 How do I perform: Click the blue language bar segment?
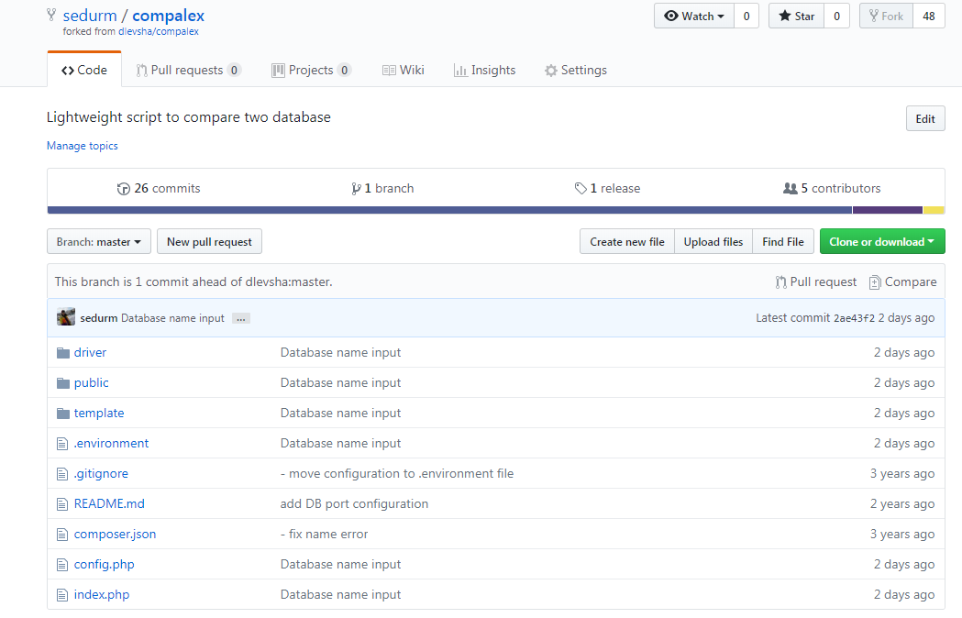tap(449, 211)
